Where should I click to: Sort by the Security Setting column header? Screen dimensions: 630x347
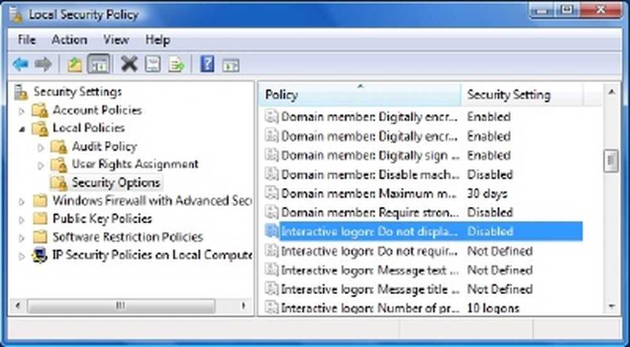[522, 95]
